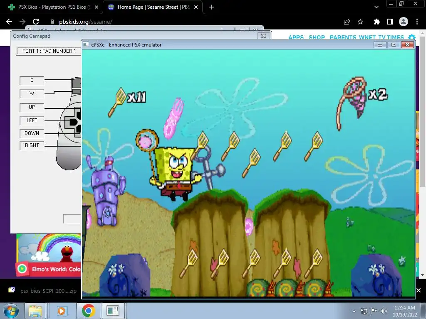Open the Windows Start menu

11,311
